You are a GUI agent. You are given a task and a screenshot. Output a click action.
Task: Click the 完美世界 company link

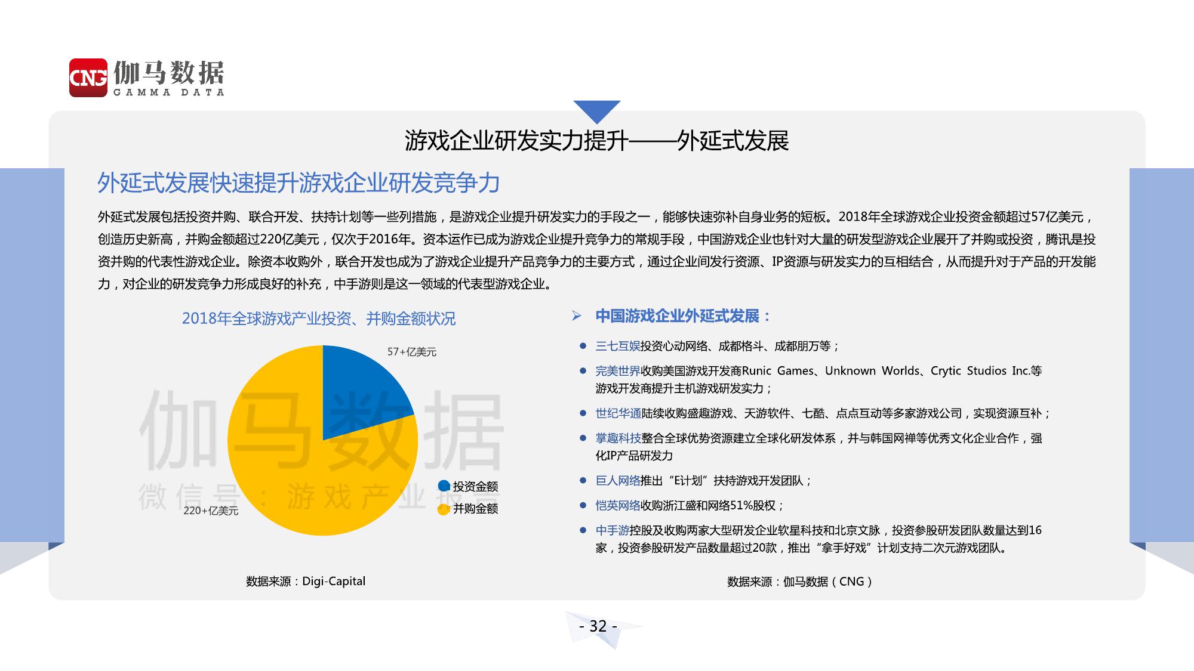tap(617, 371)
